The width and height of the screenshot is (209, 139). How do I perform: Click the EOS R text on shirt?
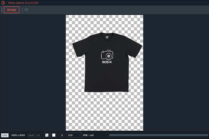tap(107, 64)
